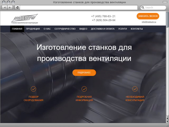Click the checkmark icon above Подробная информация
This screenshot has width=169, height=127.
[x=84, y=89]
